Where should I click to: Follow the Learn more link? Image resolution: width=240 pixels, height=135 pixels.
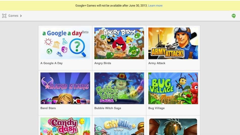point(155,6)
